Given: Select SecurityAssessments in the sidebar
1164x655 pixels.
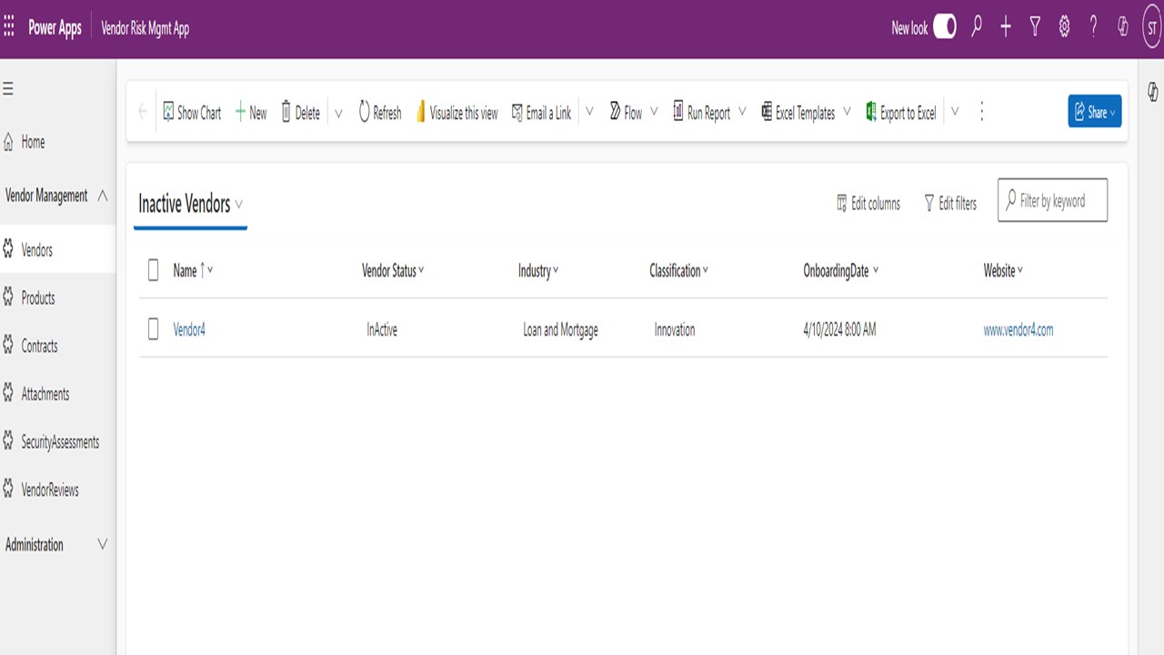Looking at the screenshot, I should click(58, 442).
